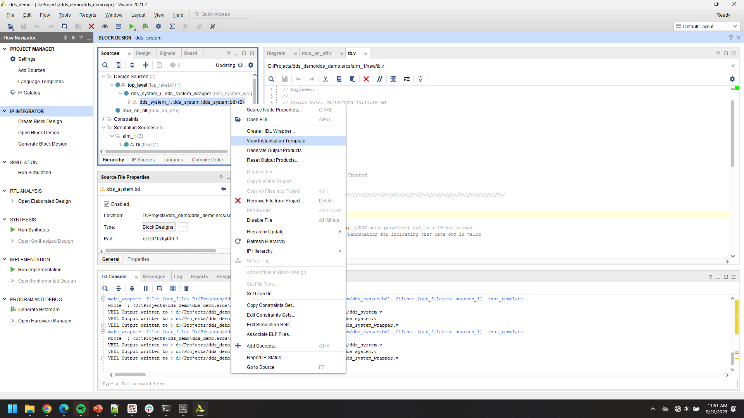This screenshot has width=744, height=418.
Task: Open Language Templates
Action: coord(41,82)
